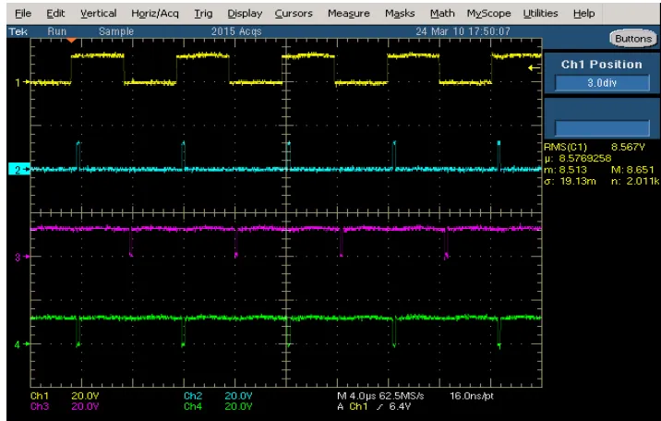Click the Ch2 20.0V scale readout

click(x=218, y=396)
